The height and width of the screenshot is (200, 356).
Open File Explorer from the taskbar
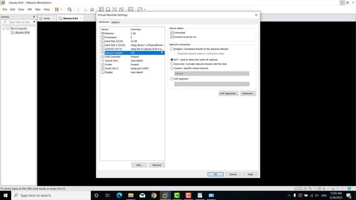131,195
